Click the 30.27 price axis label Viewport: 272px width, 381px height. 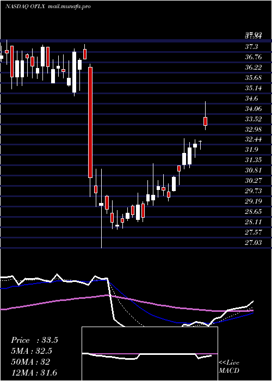(x=254, y=181)
